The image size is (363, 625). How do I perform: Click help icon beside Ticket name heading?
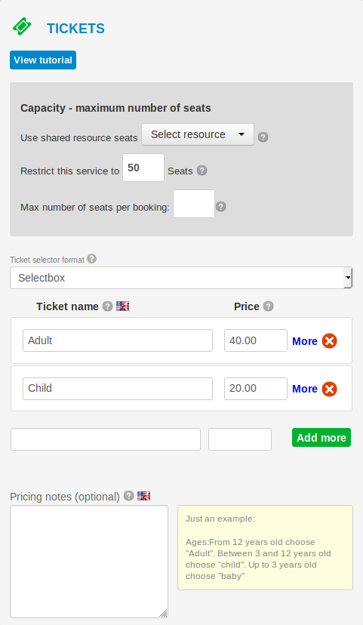[x=108, y=306]
